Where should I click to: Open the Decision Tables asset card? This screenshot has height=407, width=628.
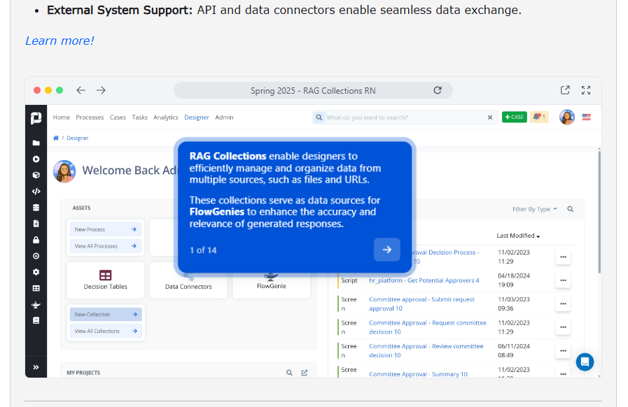coord(105,280)
